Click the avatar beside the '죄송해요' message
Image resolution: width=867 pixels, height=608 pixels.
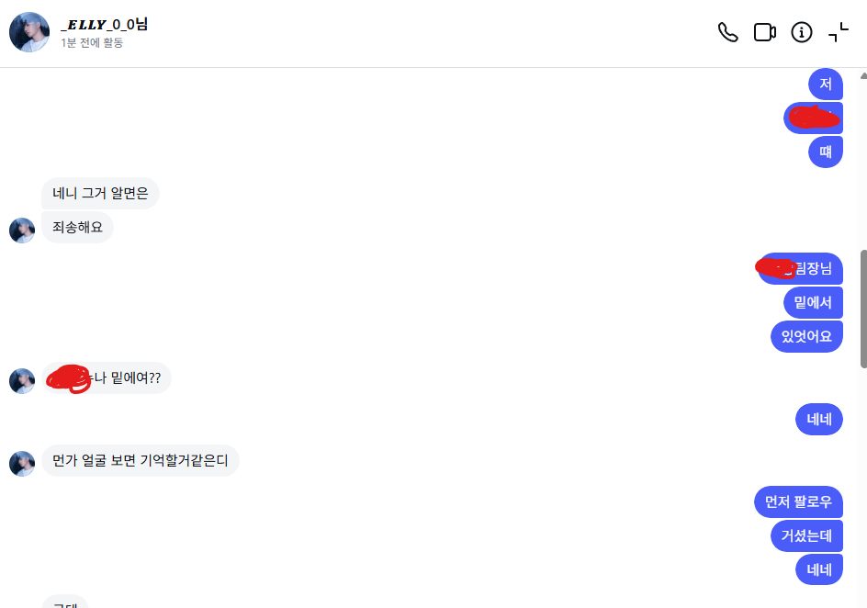(22, 230)
